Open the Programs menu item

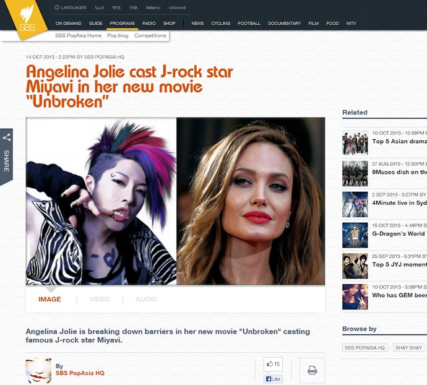point(123,24)
